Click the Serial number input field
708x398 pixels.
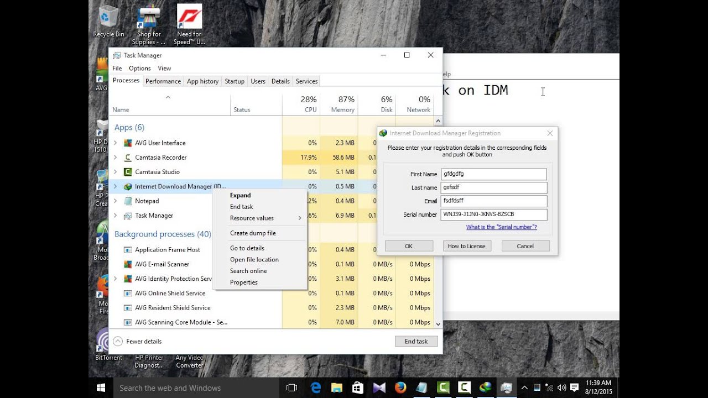(x=494, y=214)
